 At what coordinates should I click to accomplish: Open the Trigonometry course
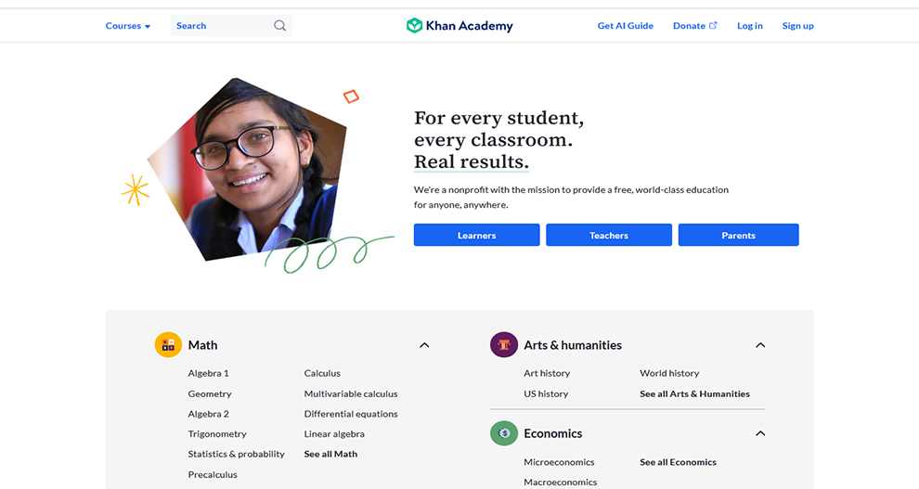217,434
